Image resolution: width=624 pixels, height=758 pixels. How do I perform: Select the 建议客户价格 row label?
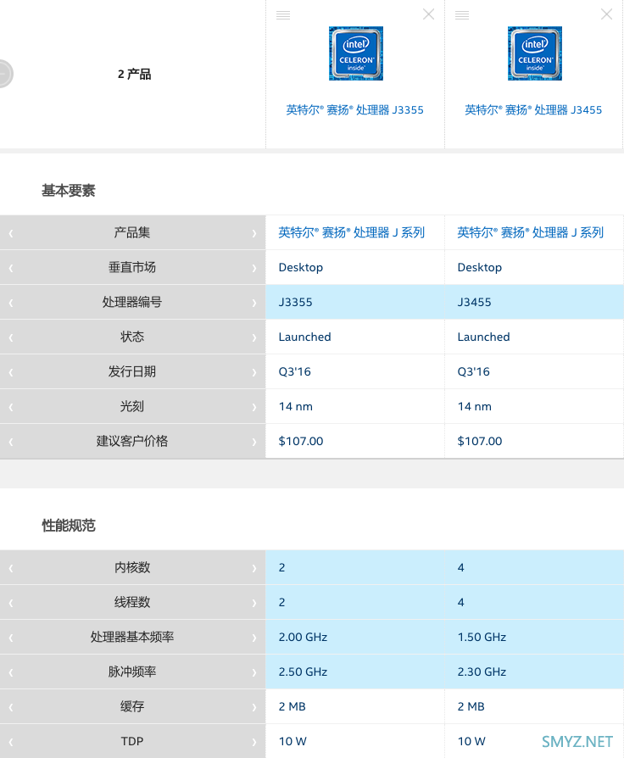tap(132, 442)
